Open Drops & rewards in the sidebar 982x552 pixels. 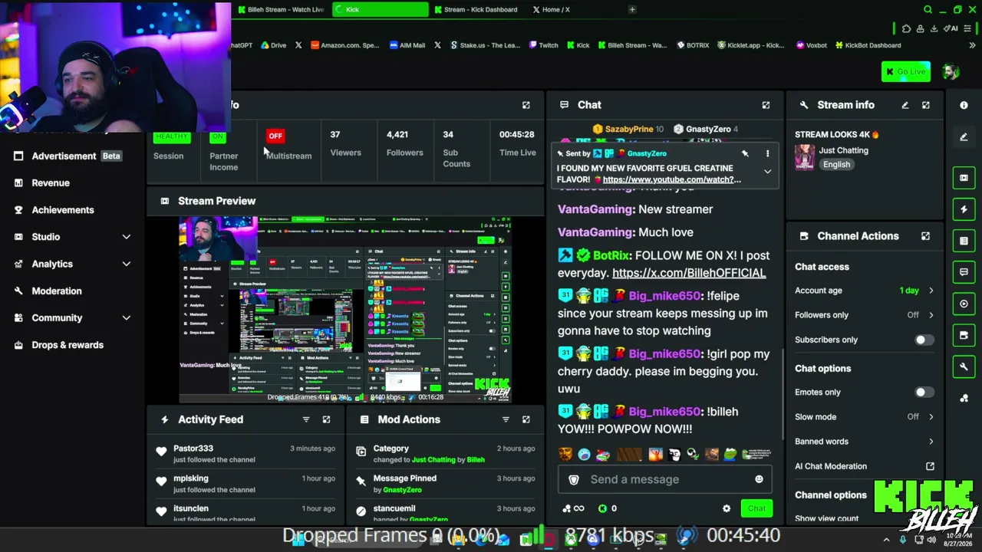pos(68,345)
